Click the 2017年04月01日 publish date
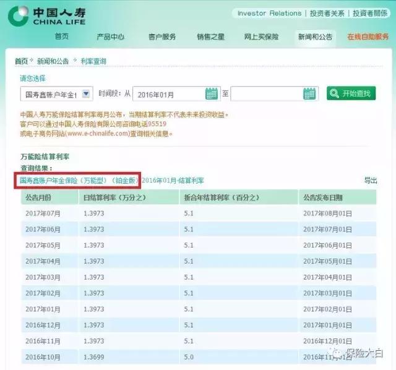Screen dimensions: 396x370 coord(327,277)
